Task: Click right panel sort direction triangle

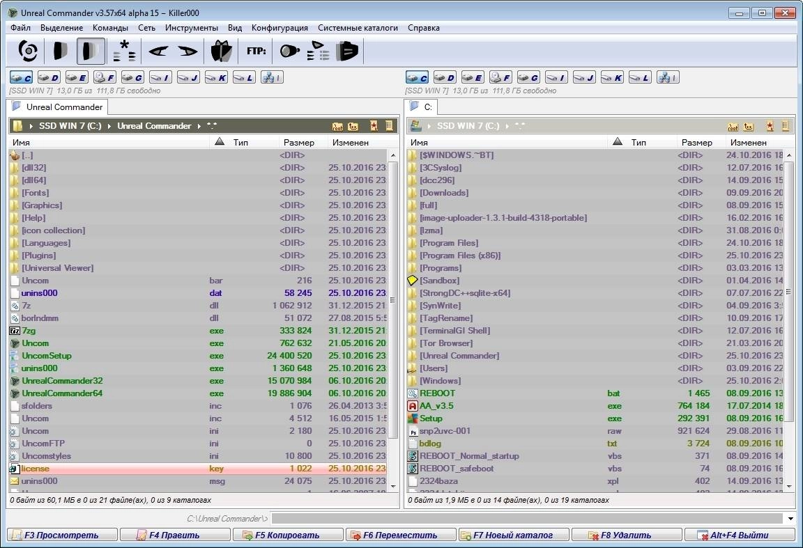Action: pyautogui.click(x=618, y=142)
